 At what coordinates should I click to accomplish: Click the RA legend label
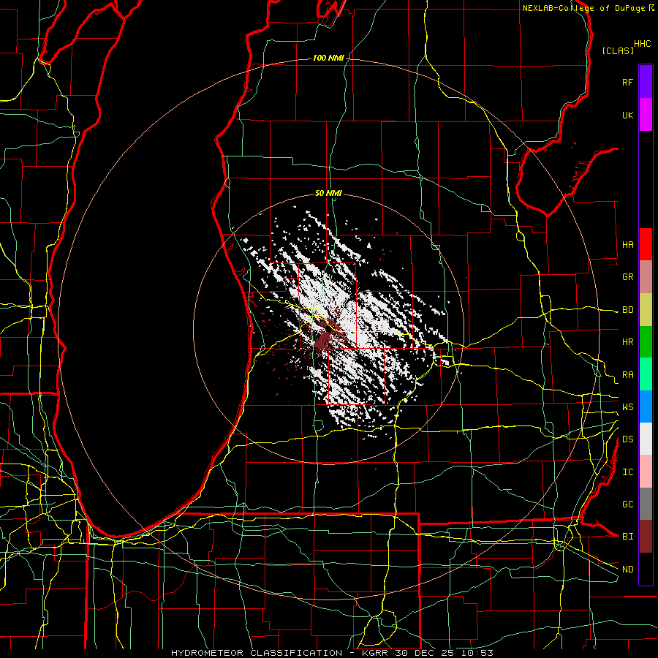(x=627, y=375)
